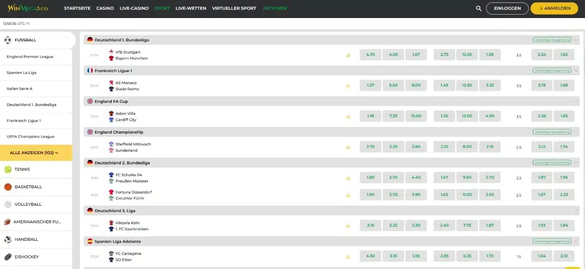This screenshot has width=585, height=269.
Task: Open the Live-Casino menu item
Action: (134, 8)
